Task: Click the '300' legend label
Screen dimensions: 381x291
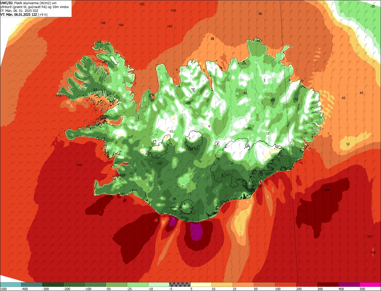Action: point(320,289)
